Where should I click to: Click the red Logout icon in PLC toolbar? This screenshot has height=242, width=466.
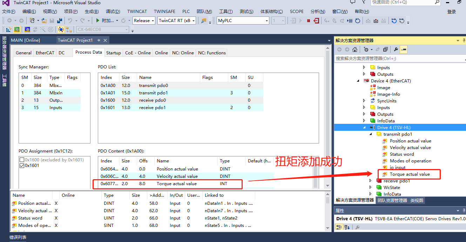316,21
